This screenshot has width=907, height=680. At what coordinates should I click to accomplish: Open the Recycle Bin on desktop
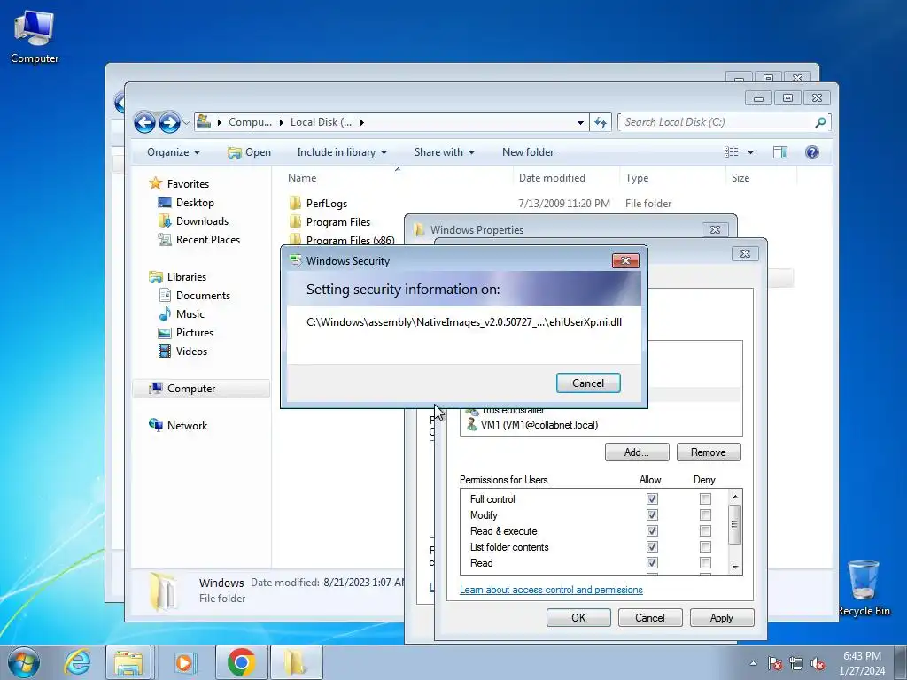[864, 588]
